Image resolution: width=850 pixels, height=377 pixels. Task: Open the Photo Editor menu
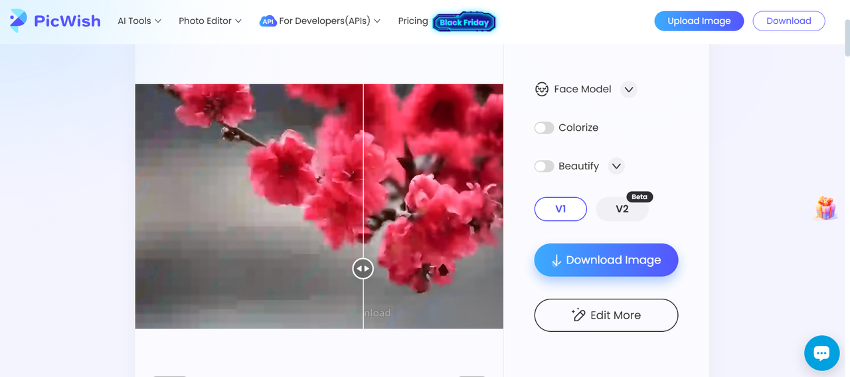[x=210, y=21]
